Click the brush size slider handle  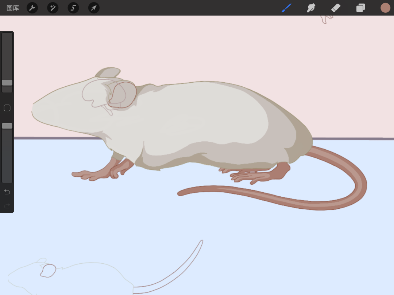[x=7, y=83]
